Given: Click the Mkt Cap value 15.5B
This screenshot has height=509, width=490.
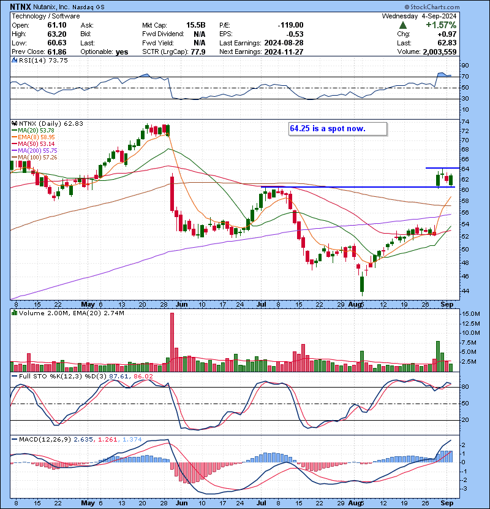Looking at the screenshot, I should [x=195, y=25].
